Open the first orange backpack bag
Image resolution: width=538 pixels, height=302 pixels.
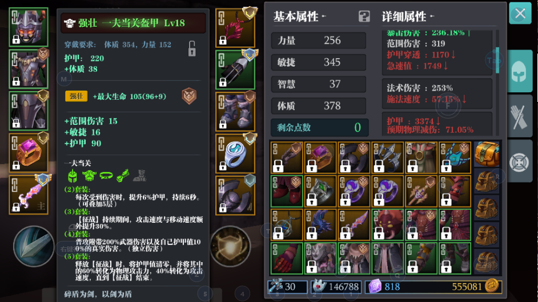(487, 154)
